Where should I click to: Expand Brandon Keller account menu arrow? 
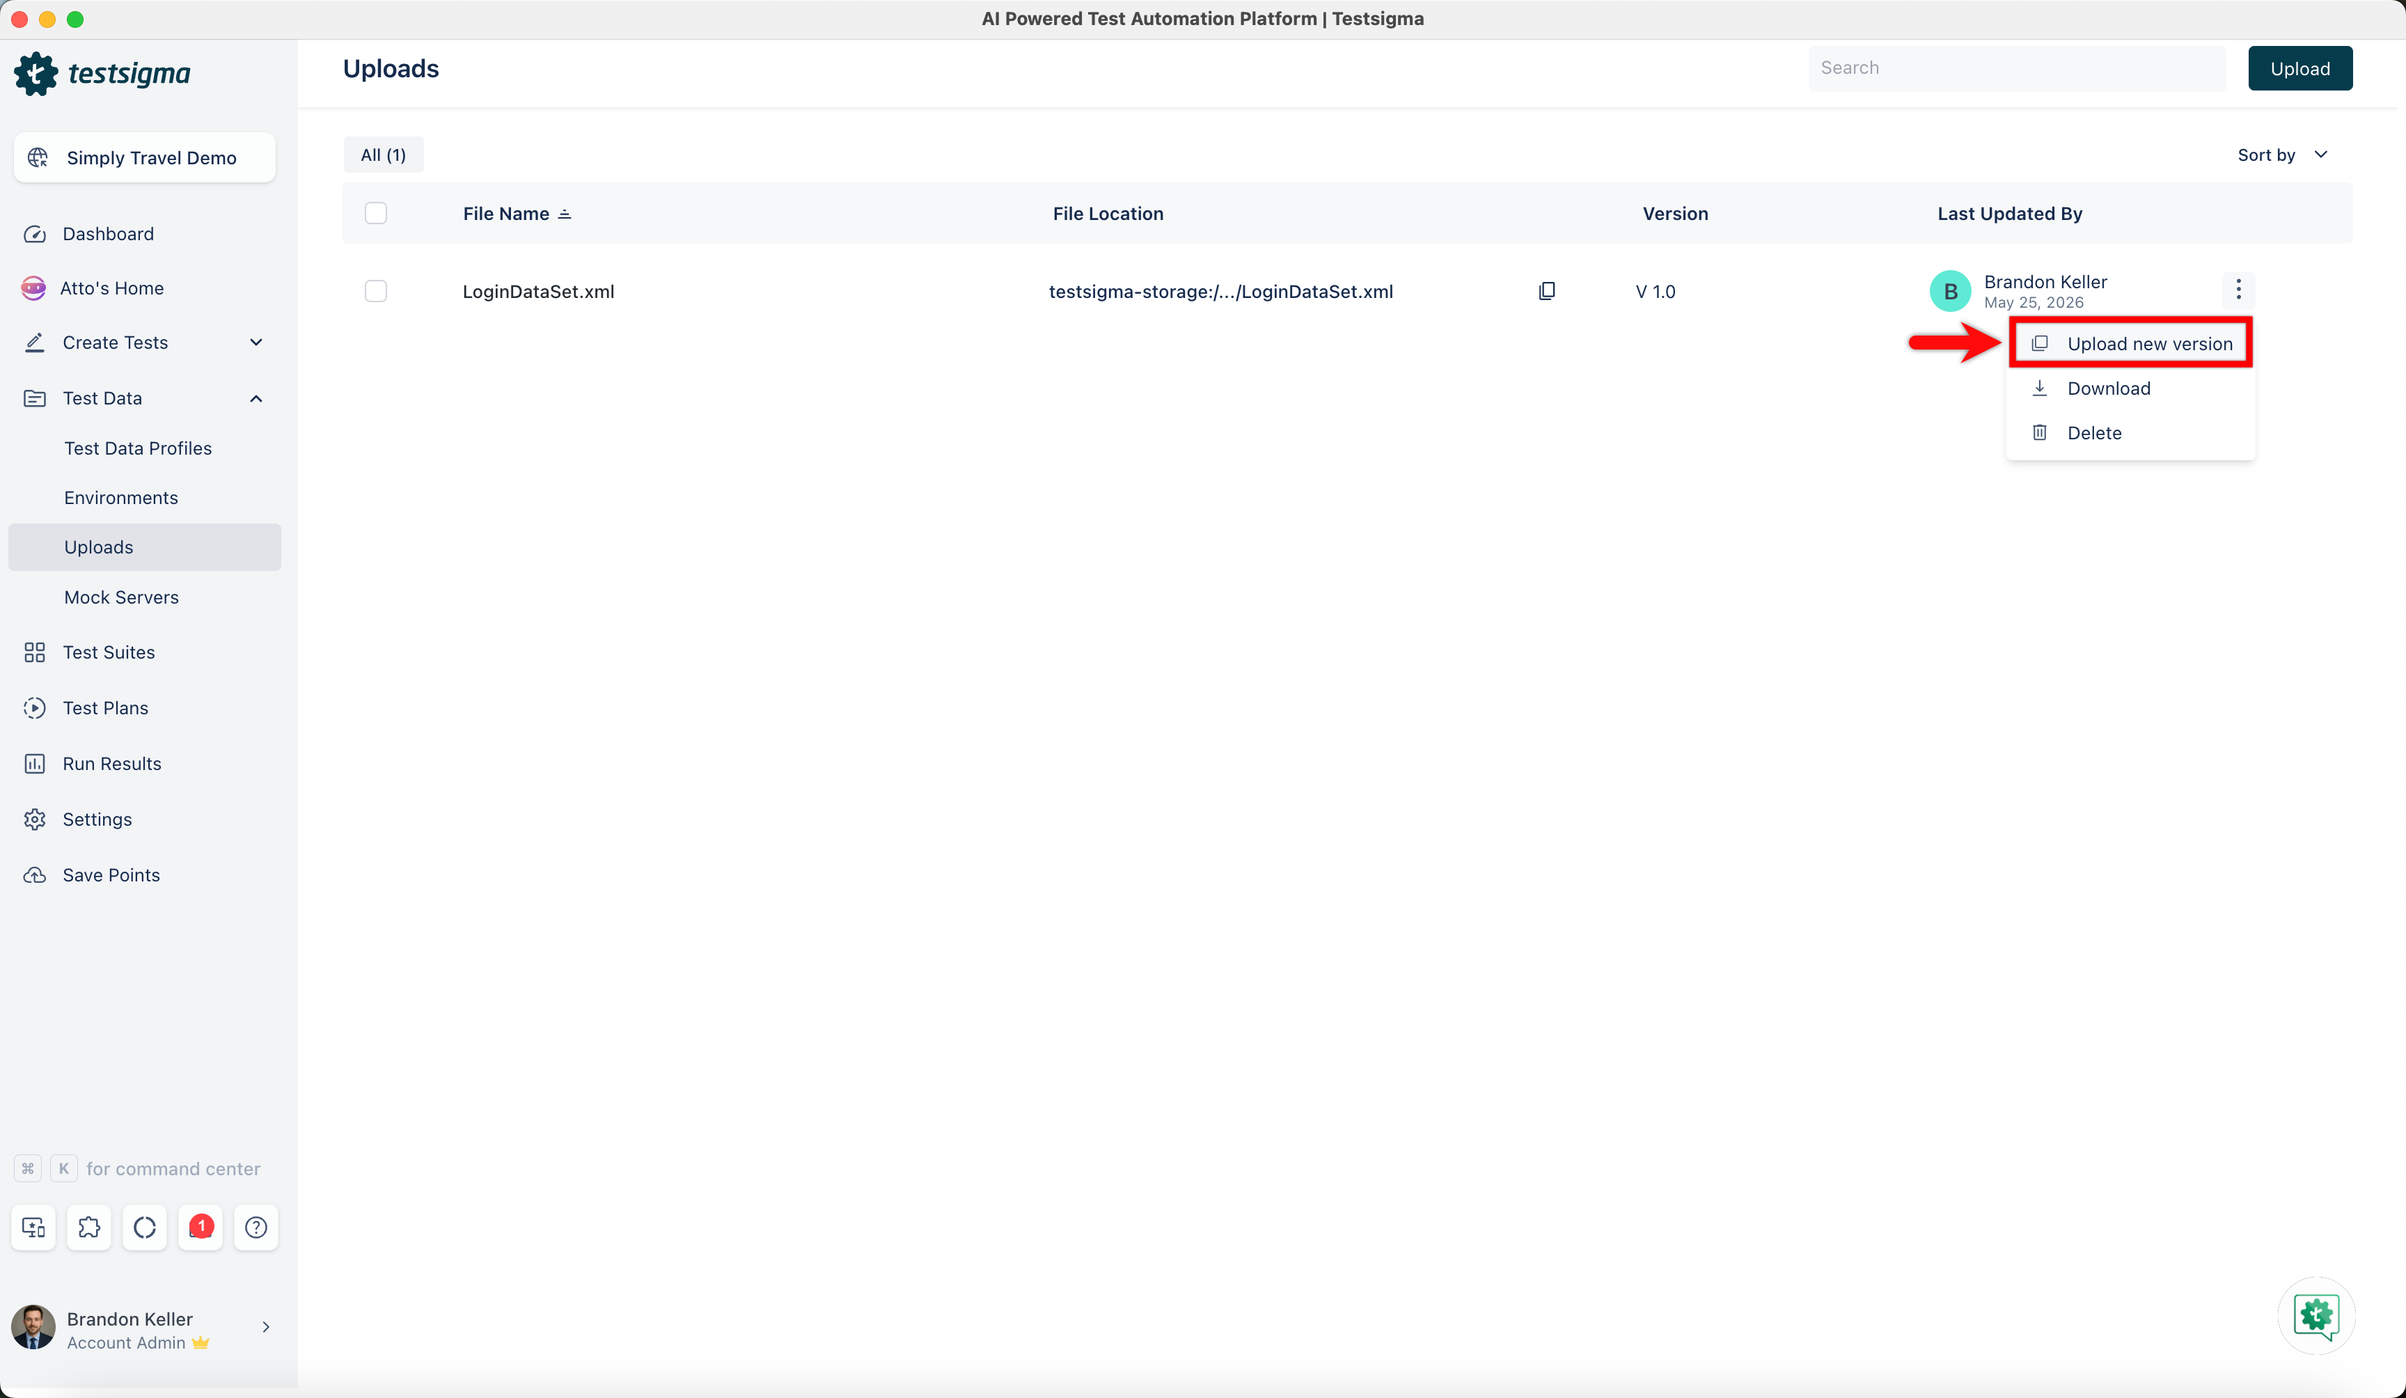pos(265,1328)
